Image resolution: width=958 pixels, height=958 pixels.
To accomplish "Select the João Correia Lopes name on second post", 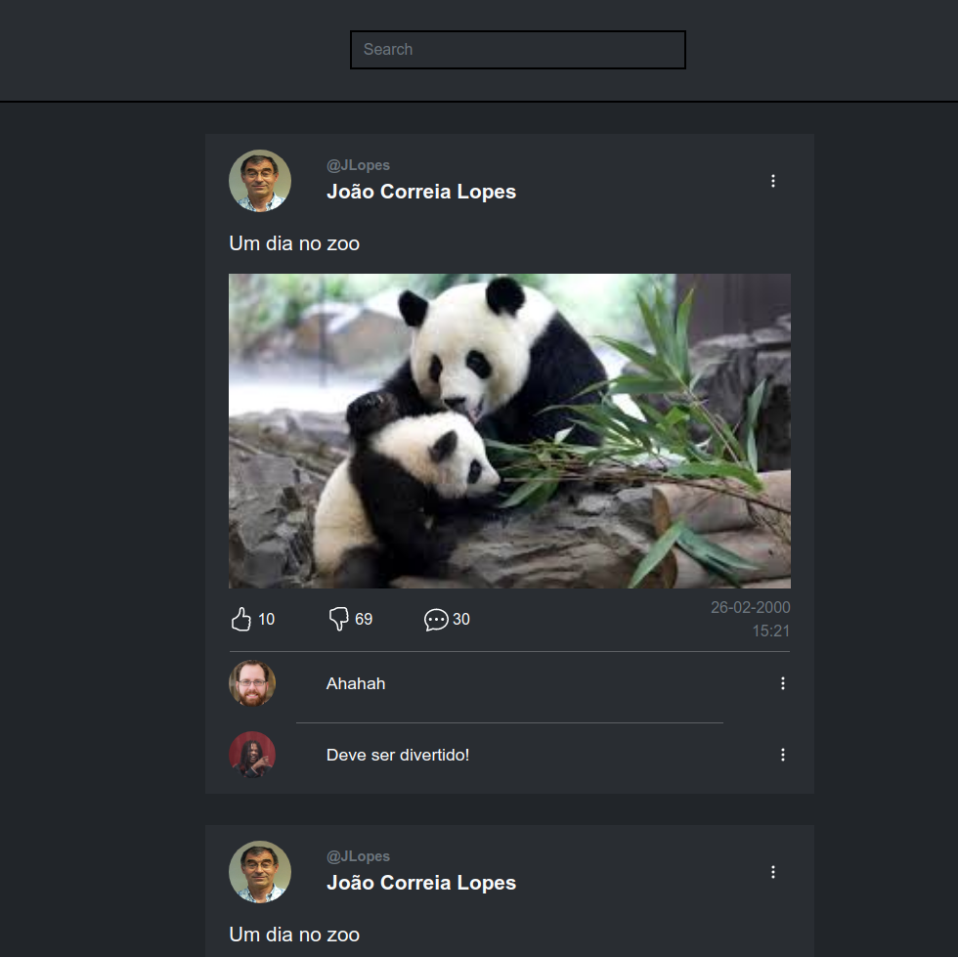I will coord(421,883).
